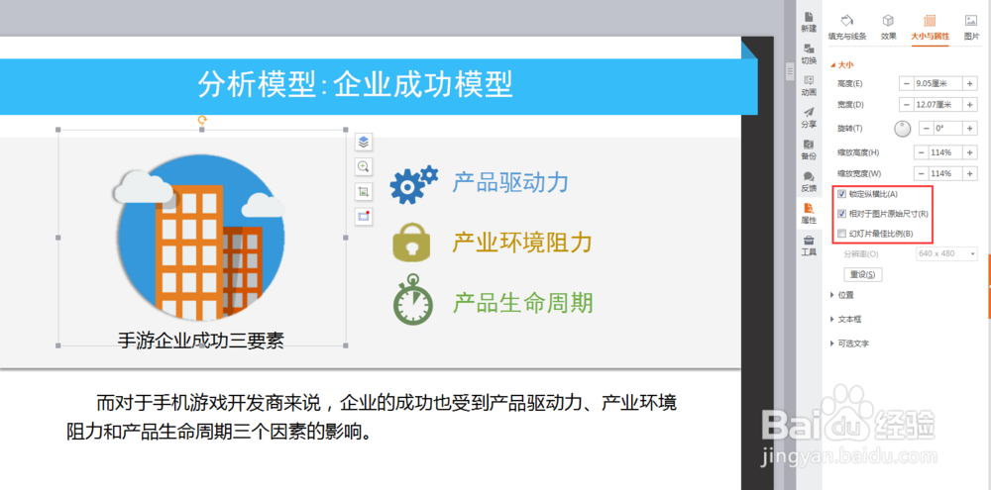991x490 pixels.
Task: Toggle 锁定纵横比(A) checkbox
Action: (x=841, y=194)
